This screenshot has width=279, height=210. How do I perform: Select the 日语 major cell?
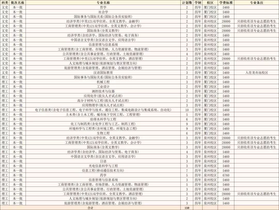coord(103,161)
